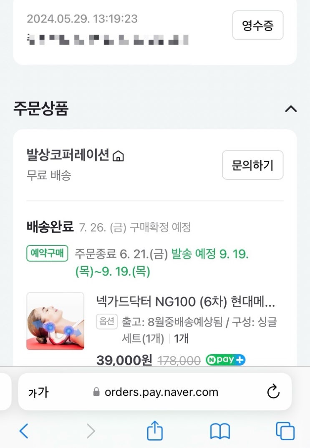Open the 발상코퍼레이션 seller name link

(x=68, y=156)
